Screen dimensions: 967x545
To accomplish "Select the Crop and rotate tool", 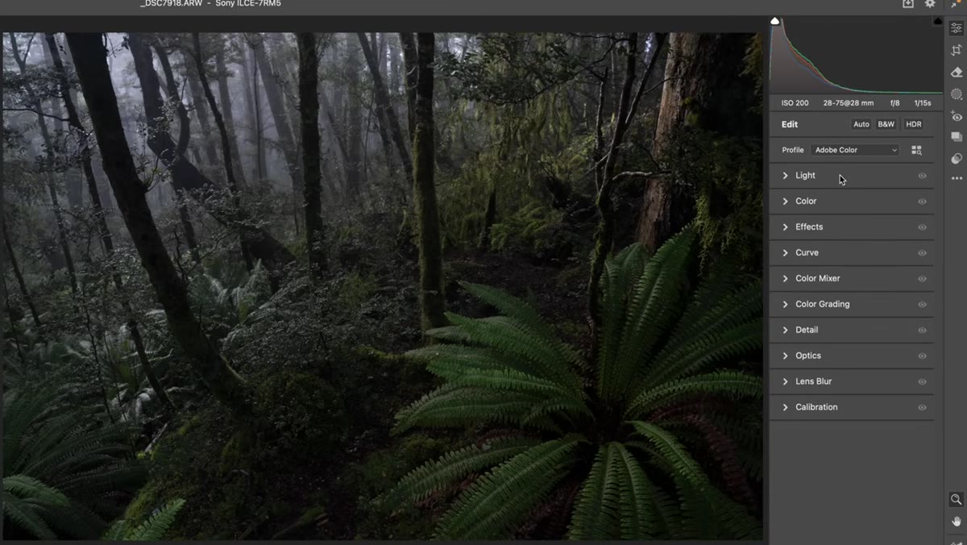I will coord(957,50).
